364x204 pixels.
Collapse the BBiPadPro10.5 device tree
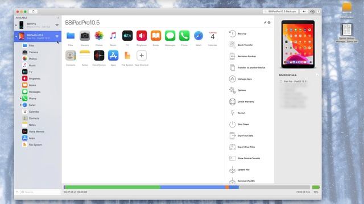pos(16,36)
